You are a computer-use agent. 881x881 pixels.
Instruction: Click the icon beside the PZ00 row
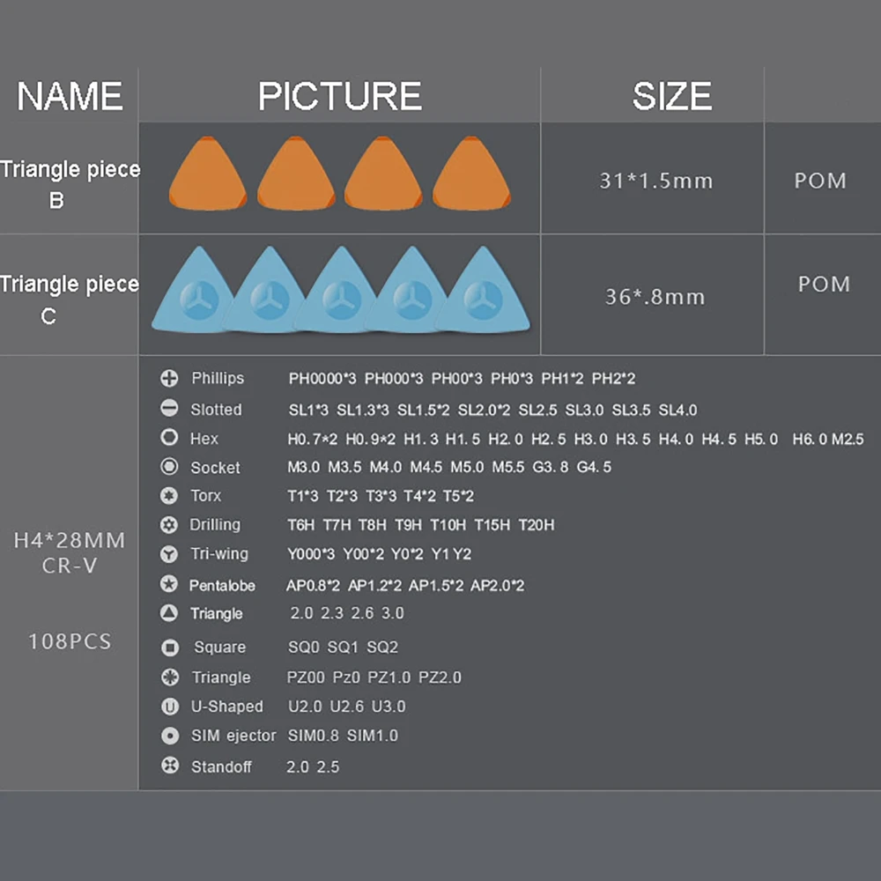pos(170,677)
